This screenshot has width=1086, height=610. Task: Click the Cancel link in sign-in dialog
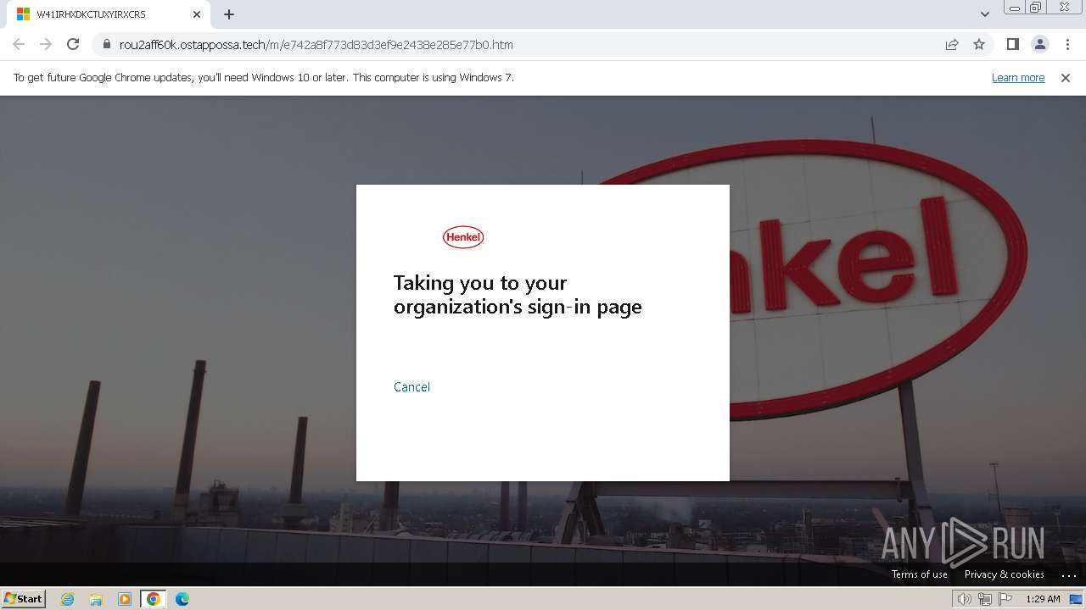click(411, 387)
